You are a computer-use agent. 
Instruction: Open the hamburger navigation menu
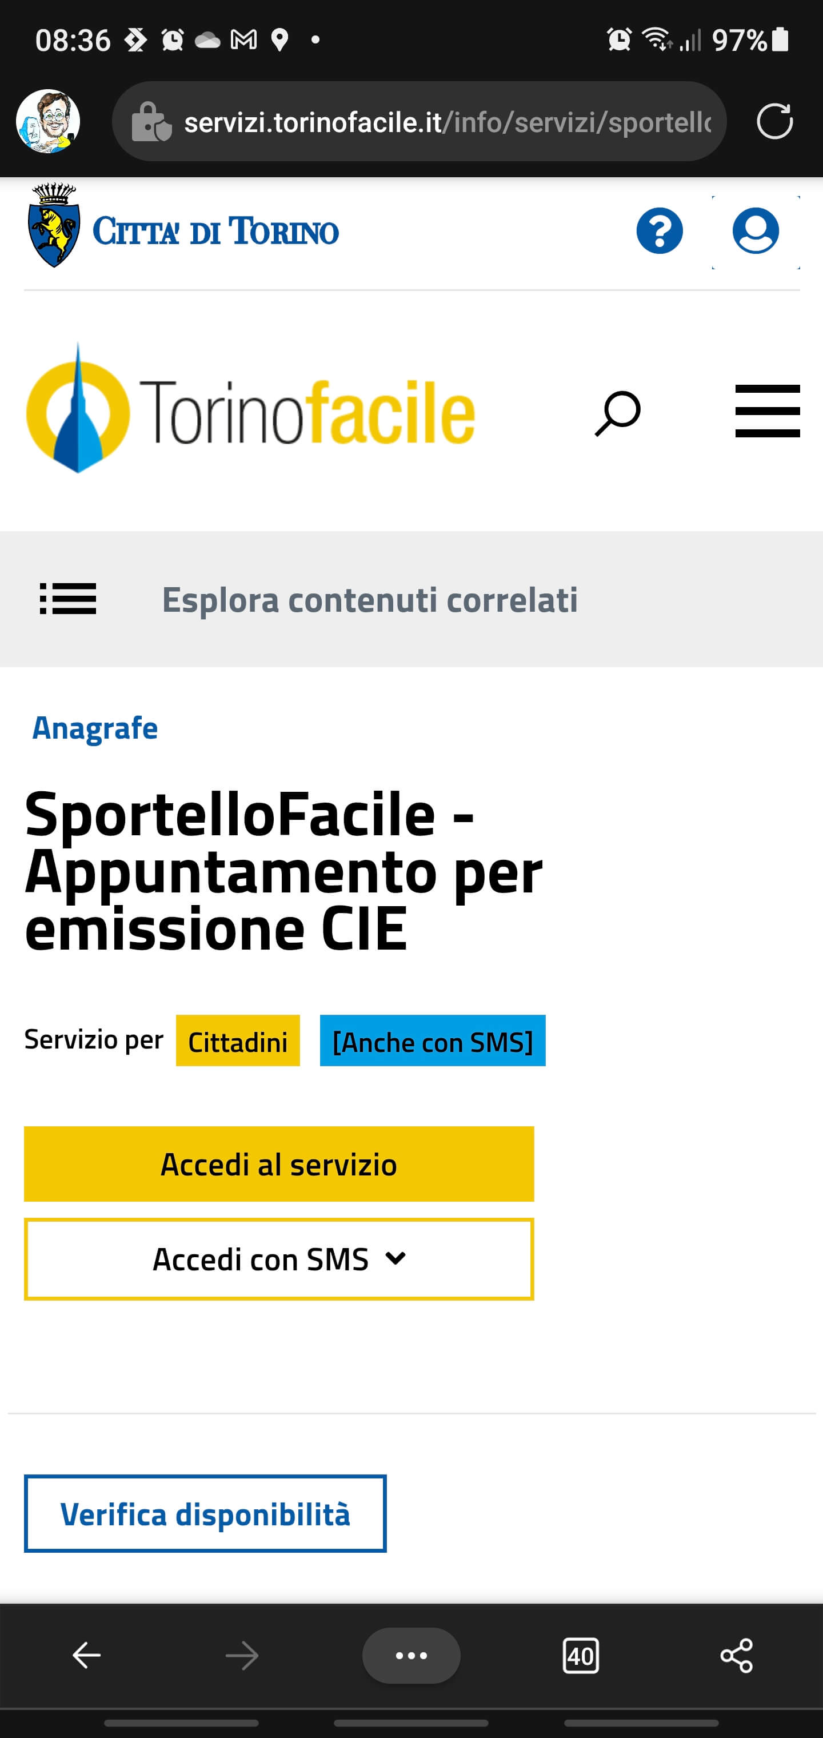(x=767, y=411)
